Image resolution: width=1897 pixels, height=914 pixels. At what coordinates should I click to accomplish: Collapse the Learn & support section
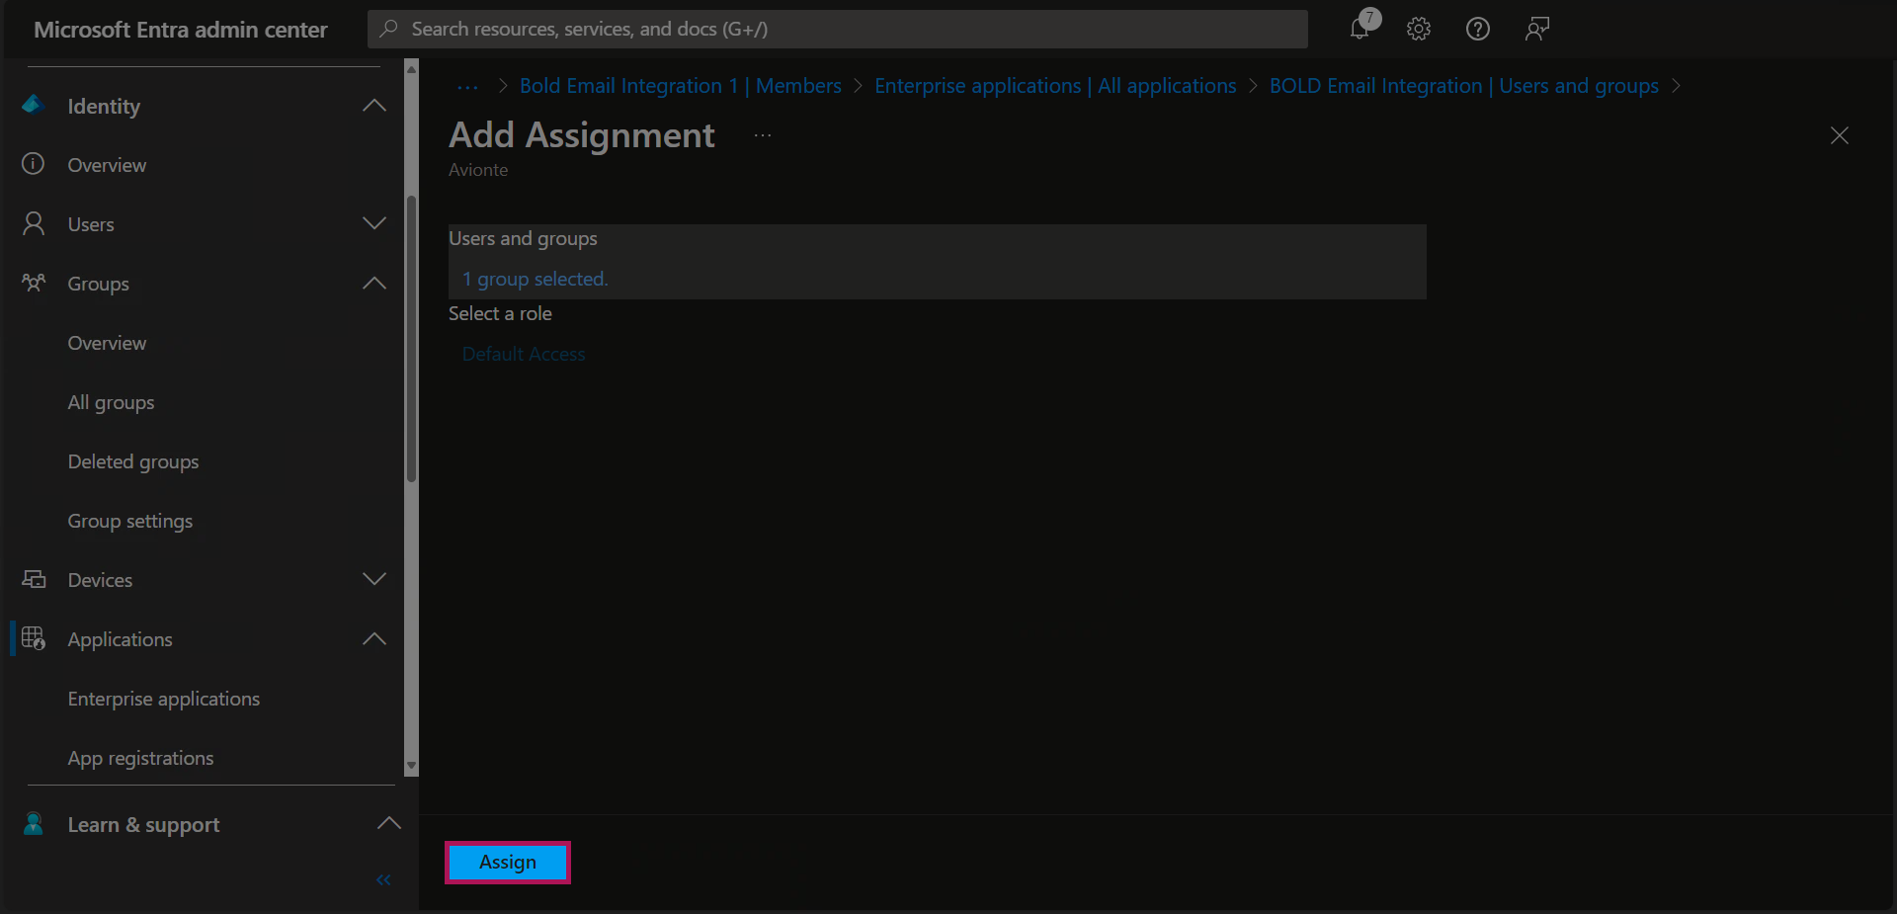[x=389, y=824]
